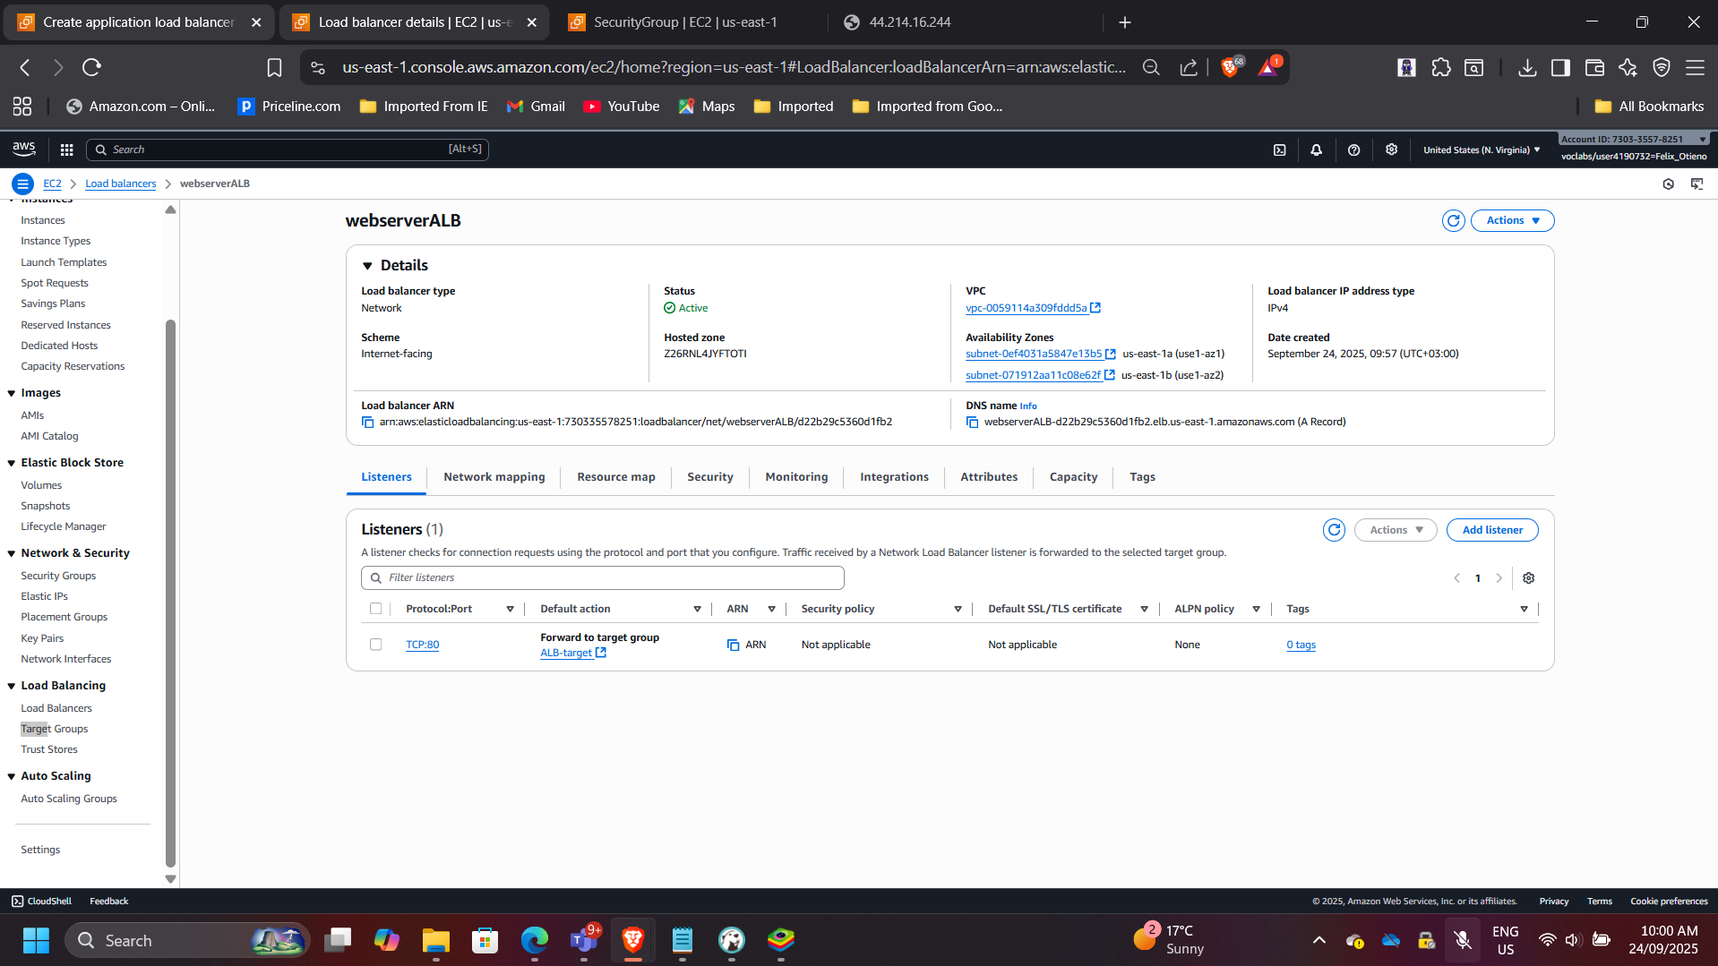Open the region selector N. Virginia

pyautogui.click(x=1481, y=150)
